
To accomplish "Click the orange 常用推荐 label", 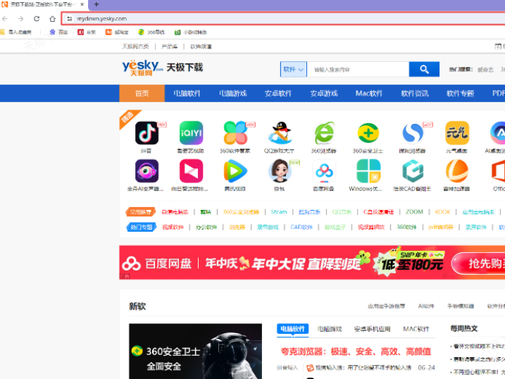I will pos(140,212).
